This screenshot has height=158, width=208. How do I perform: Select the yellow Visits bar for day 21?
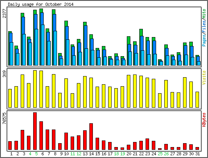(135, 91)
